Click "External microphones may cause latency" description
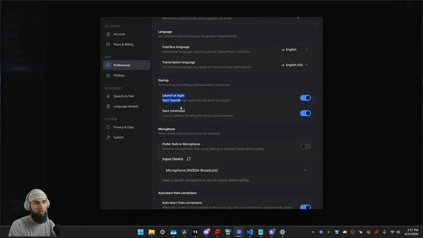The image size is (423, 238). tap(213, 149)
